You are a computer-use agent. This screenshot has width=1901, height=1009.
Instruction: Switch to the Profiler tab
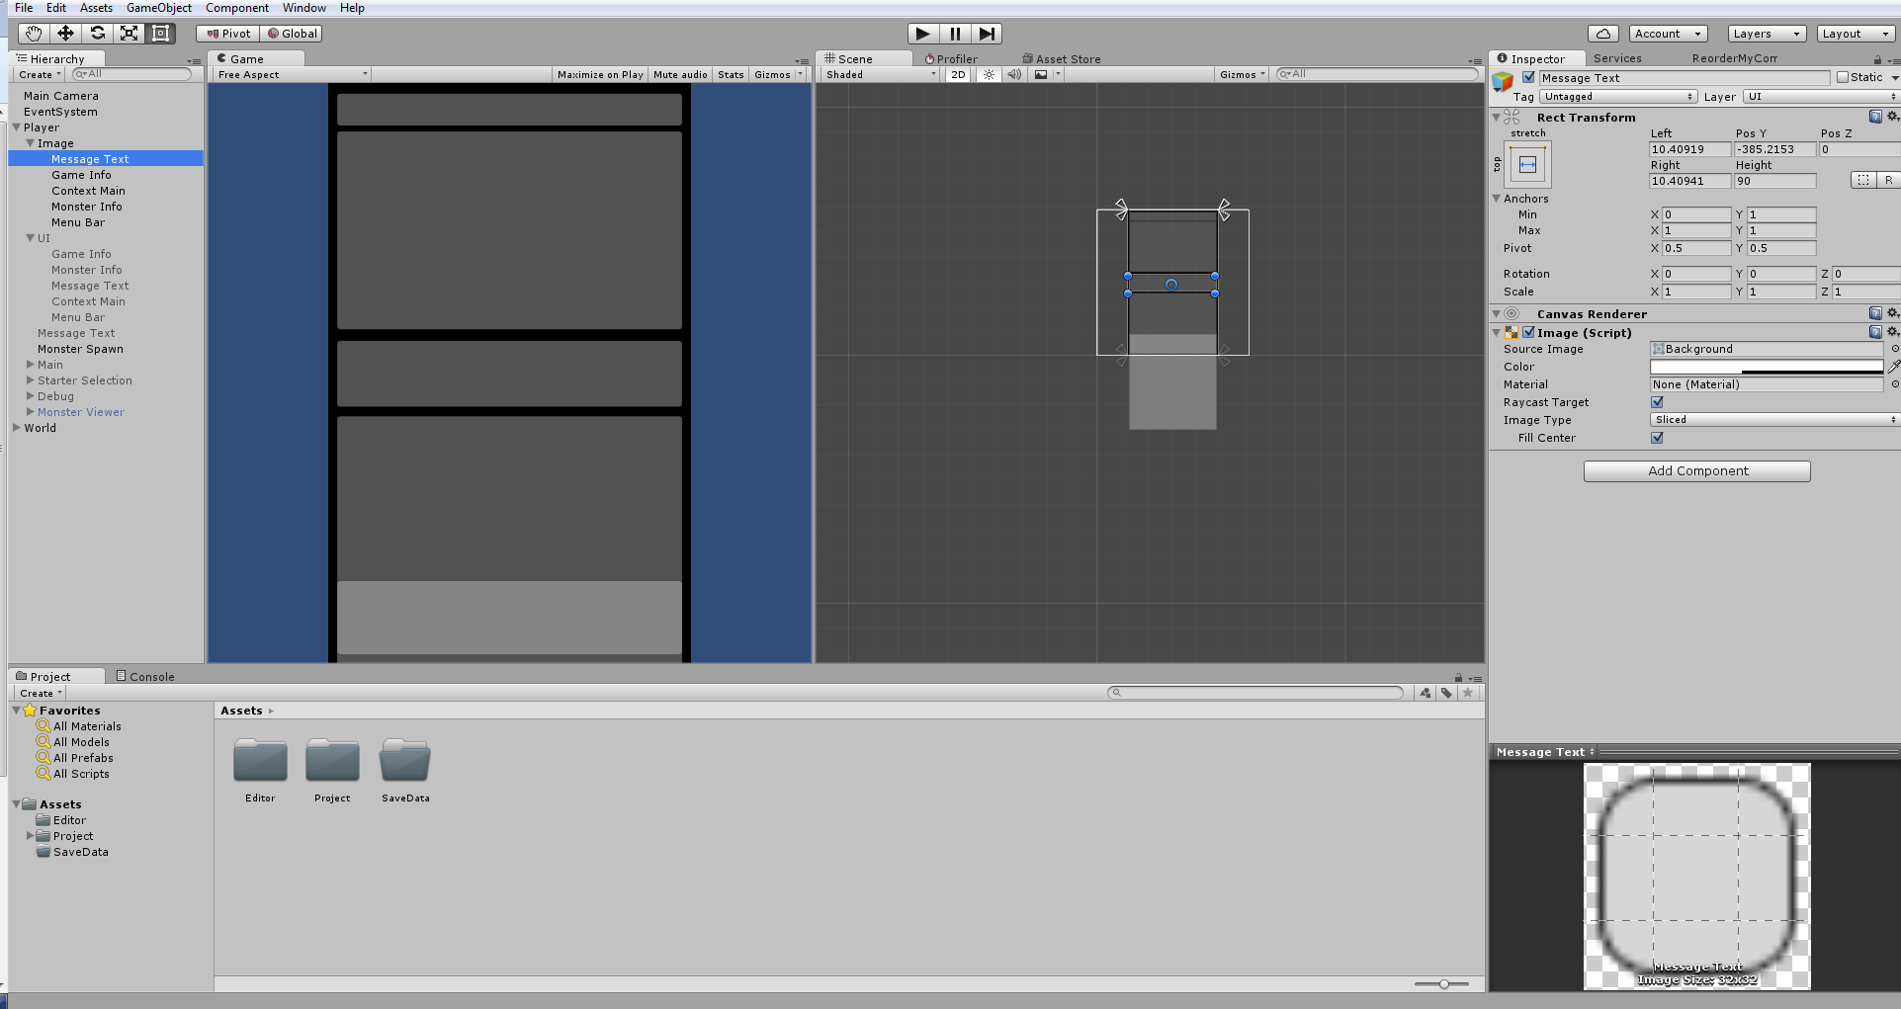point(951,59)
